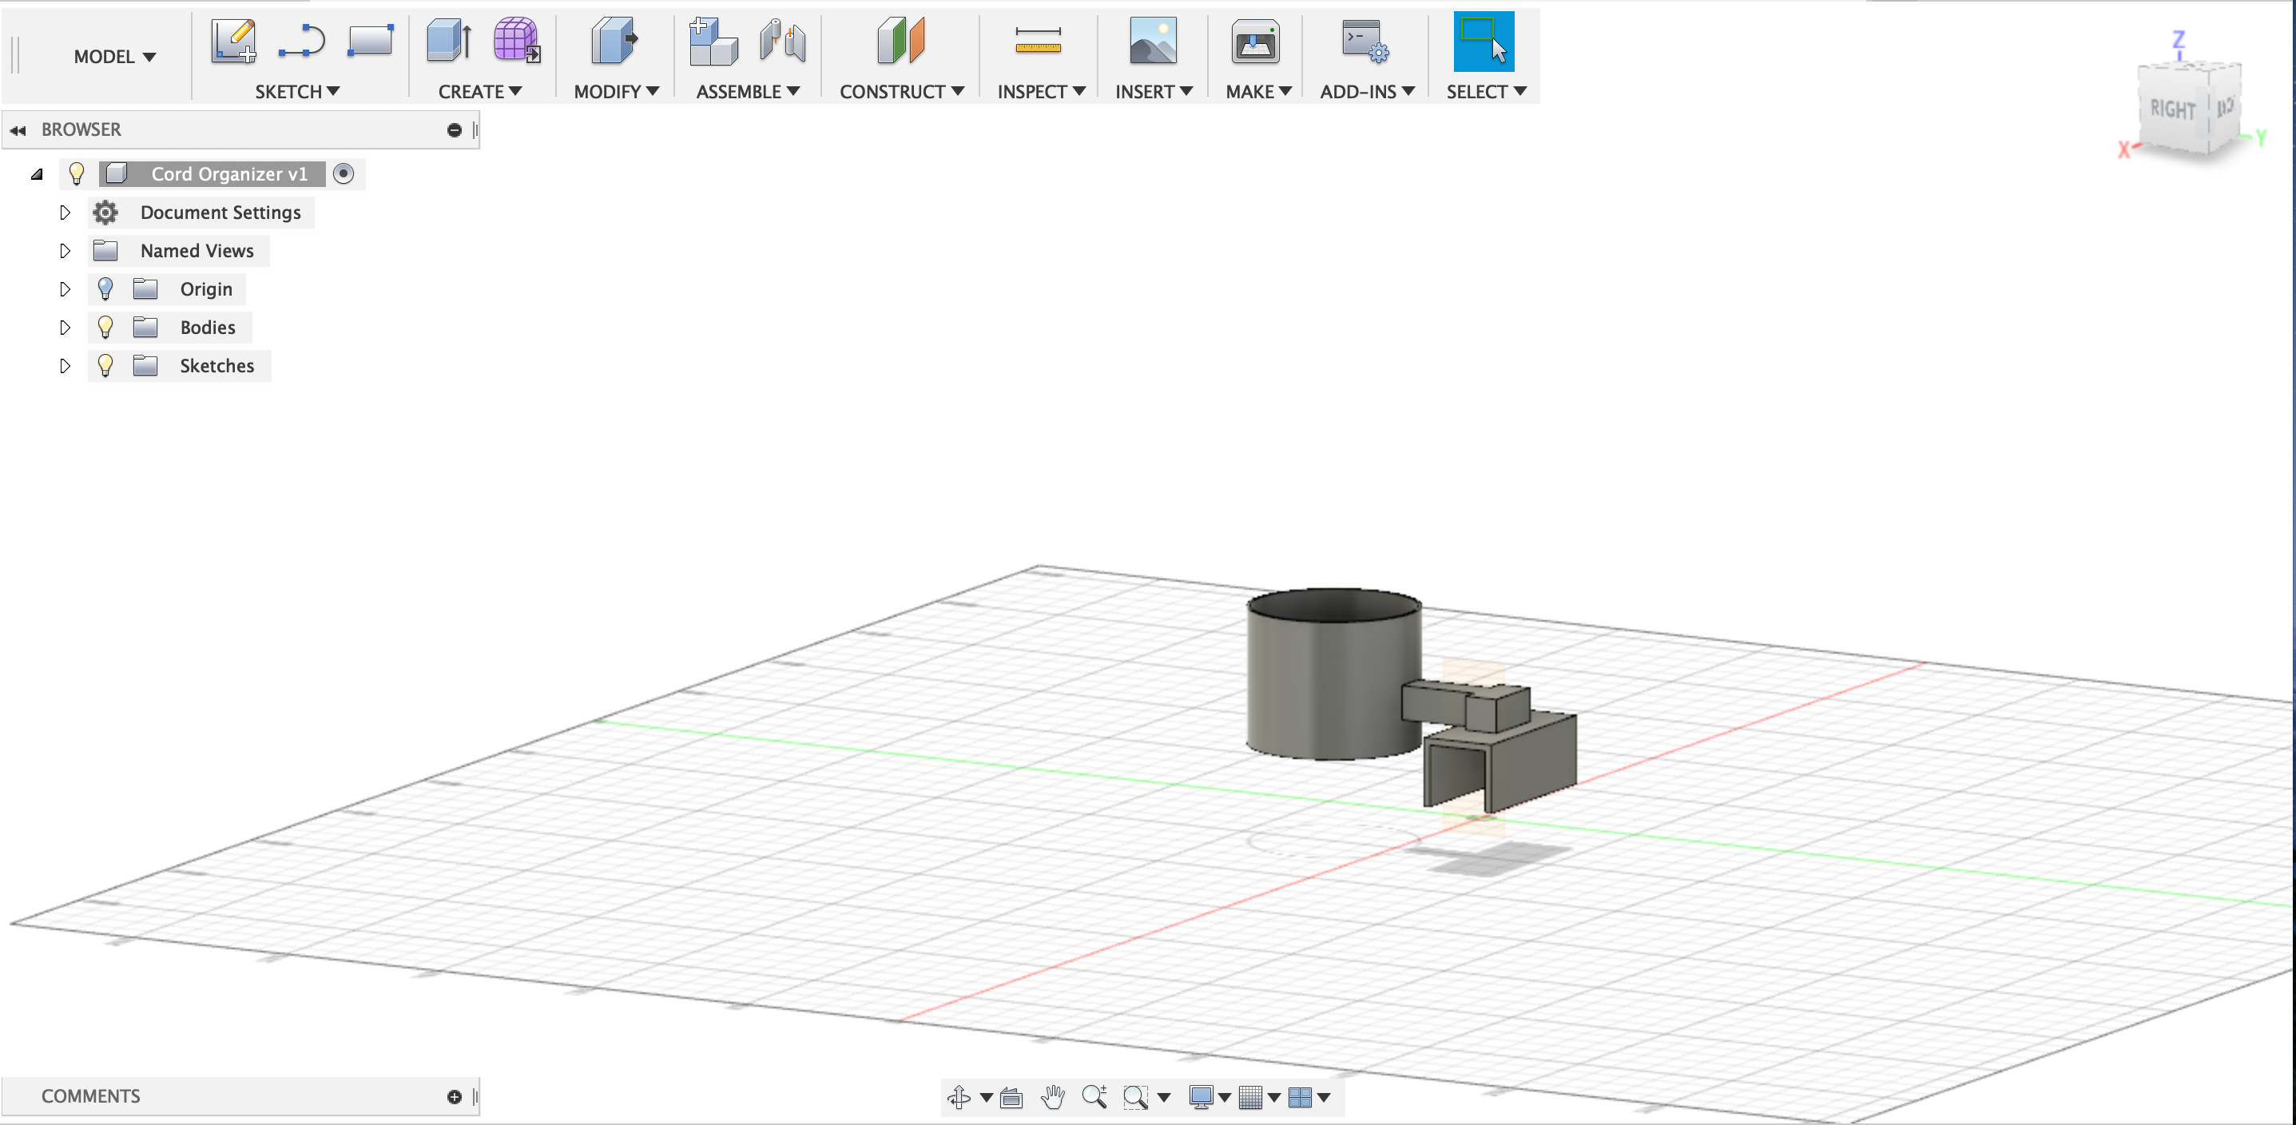The height and width of the screenshot is (1125, 2296).
Task: Select the Line sketch tool icon
Action: point(301,41)
